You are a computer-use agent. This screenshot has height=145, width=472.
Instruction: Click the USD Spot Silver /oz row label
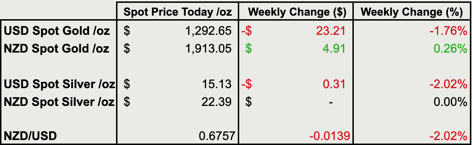(59, 84)
